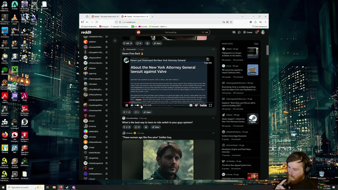The width and height of the screenshot is (338, 190).
Task: Open options menu of Steam Fires Back post
Action: (213, 49)
